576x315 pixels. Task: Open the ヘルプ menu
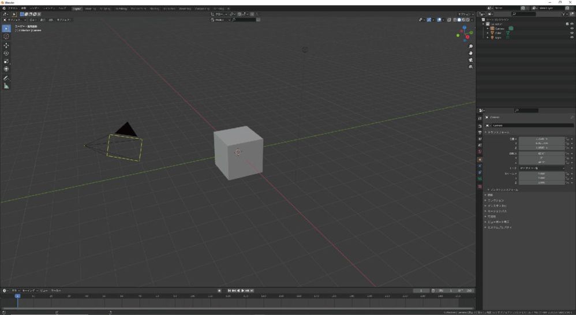pyautogui.click(x=62, y=8)
